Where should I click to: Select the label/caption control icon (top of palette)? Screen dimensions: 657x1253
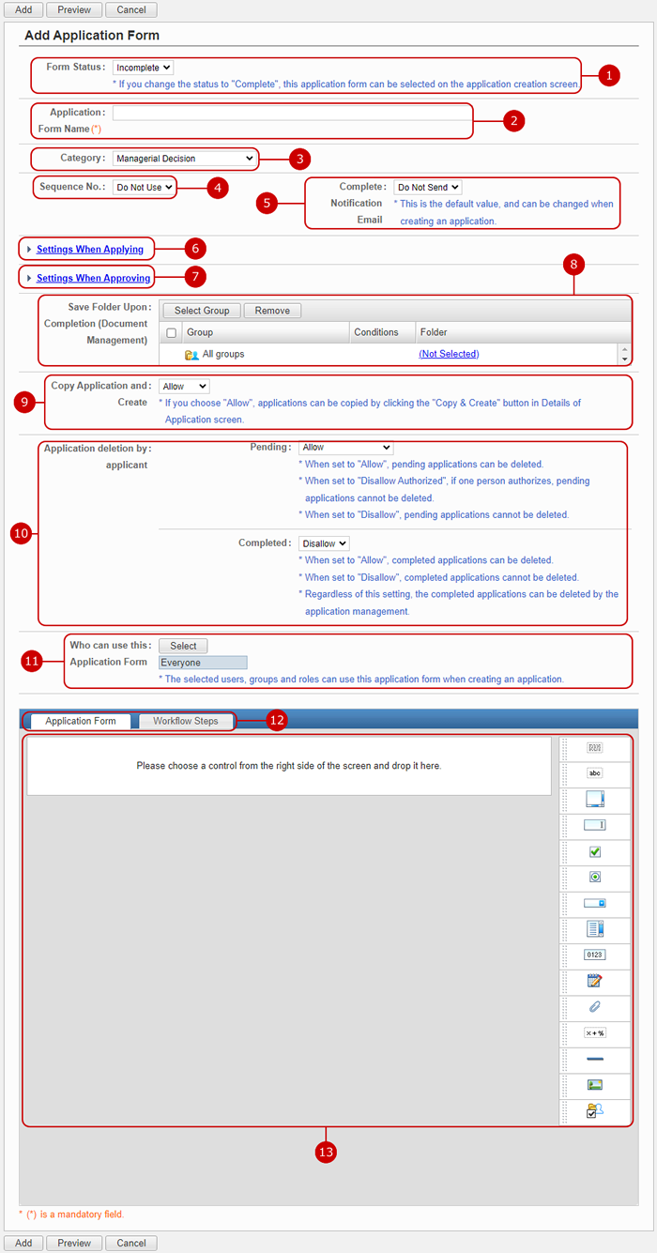[594, 748]
